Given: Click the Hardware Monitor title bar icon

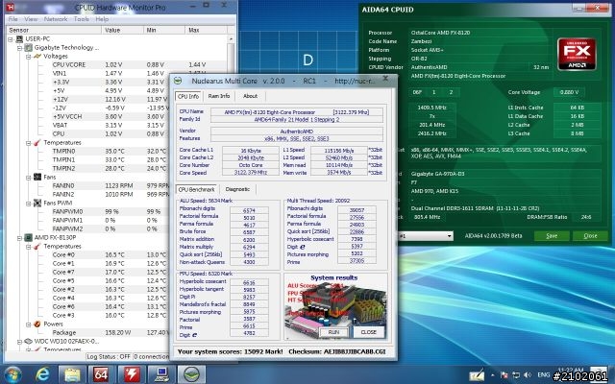Looking at the screenshot, I should (11, 7).
